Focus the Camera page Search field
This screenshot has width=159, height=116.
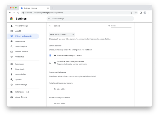click(x=121, y=26)
